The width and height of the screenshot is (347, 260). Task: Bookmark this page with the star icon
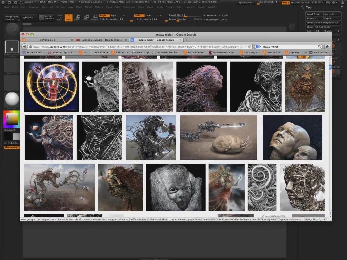(241, 47)
